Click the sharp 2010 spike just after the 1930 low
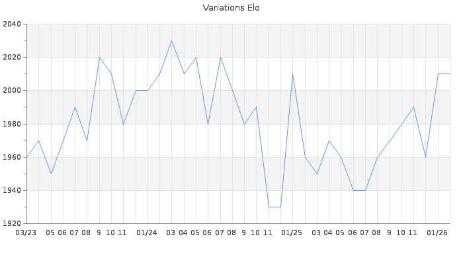 click(x=292, y=74)
